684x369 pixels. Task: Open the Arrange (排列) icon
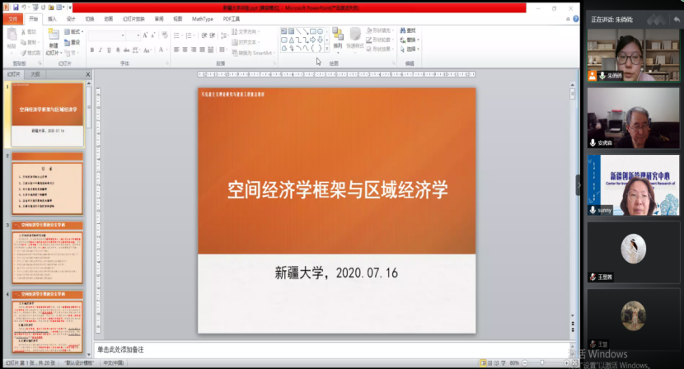[x=338, y=34]
